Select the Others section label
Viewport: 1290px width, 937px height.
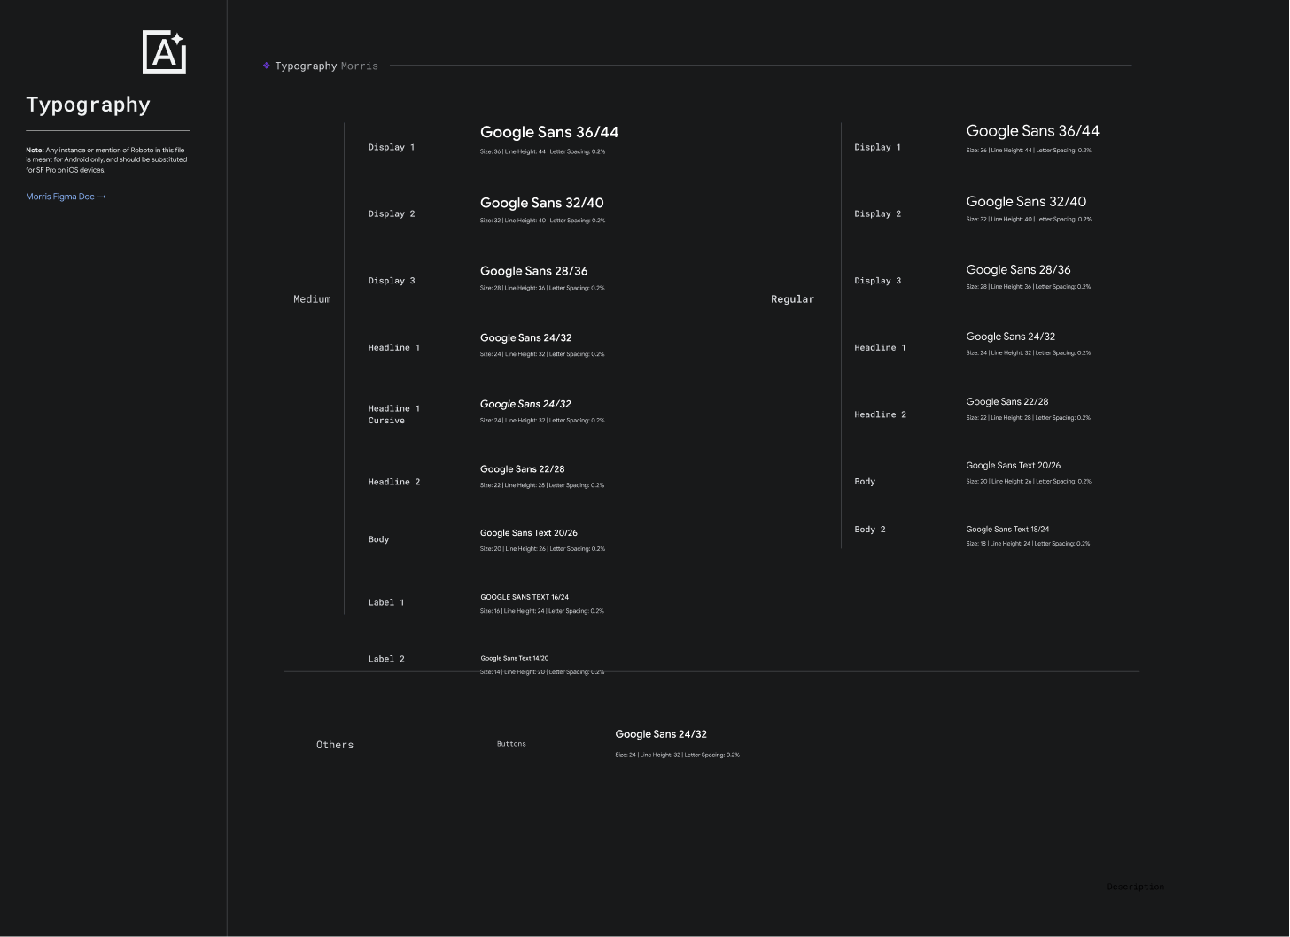335,745
